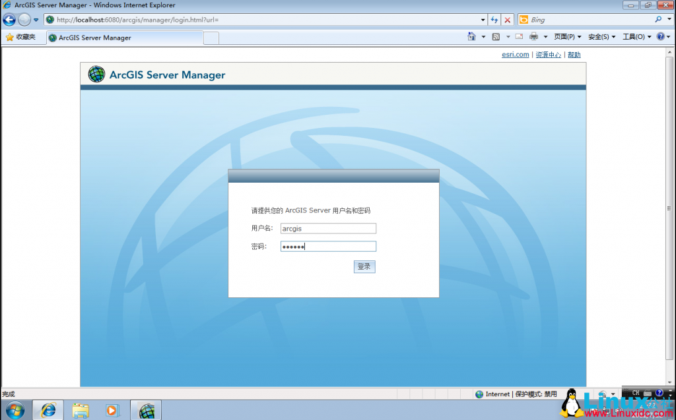Open the 收藏夹 favorites menu

pyautogui.click(x=22, y=38)
